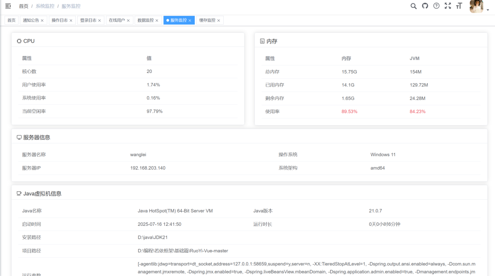Go to the 在线用户 tab
Screen dimensions: 495x276
pyautogui.click(x=116, y=20)
